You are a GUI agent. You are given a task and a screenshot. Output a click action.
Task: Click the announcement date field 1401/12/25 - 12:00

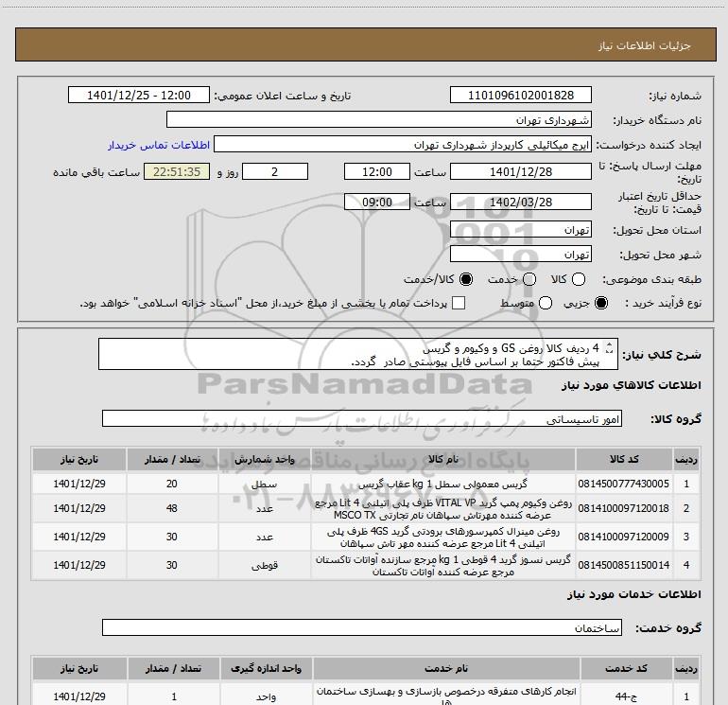[x=139, y=96]
